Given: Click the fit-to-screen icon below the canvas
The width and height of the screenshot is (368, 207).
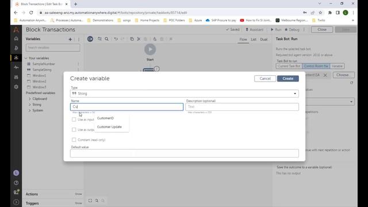Looking at the screenshot, I should point(90,201).
